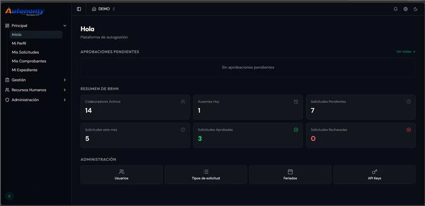
Task: Click green check icon in Solicitudes Aprobadas
Action: (296, 130)
